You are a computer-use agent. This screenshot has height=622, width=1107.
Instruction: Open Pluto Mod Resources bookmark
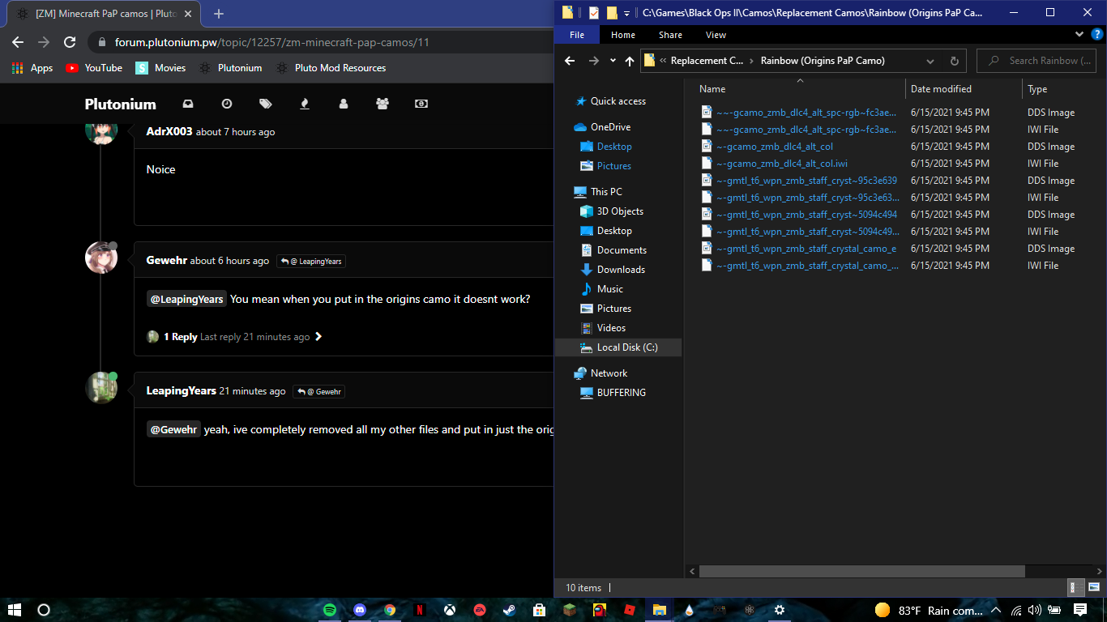(x=331, y=68)
